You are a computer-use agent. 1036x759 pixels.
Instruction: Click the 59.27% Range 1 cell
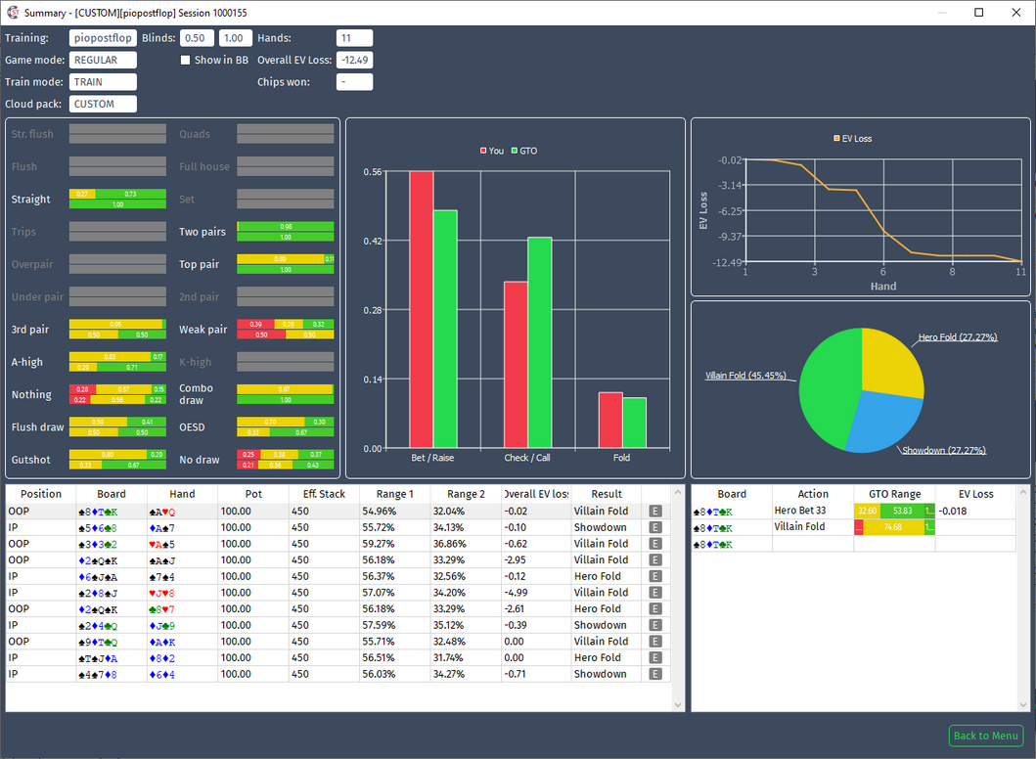click(x=394, y=544)
